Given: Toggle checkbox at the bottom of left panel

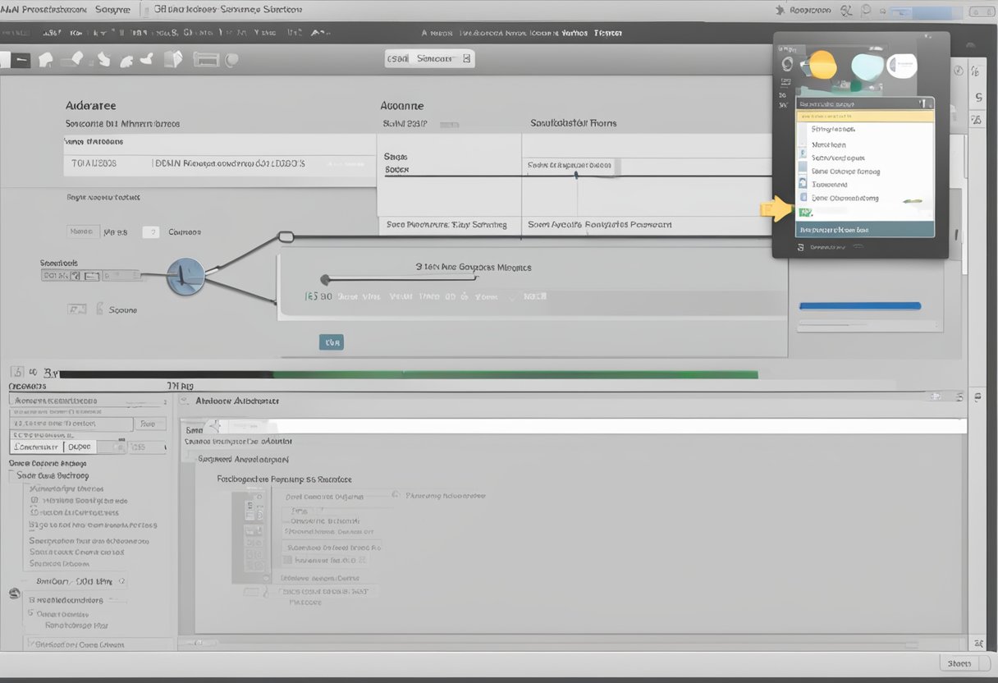Looking at the screenshot, I should (x=31, y=644).
